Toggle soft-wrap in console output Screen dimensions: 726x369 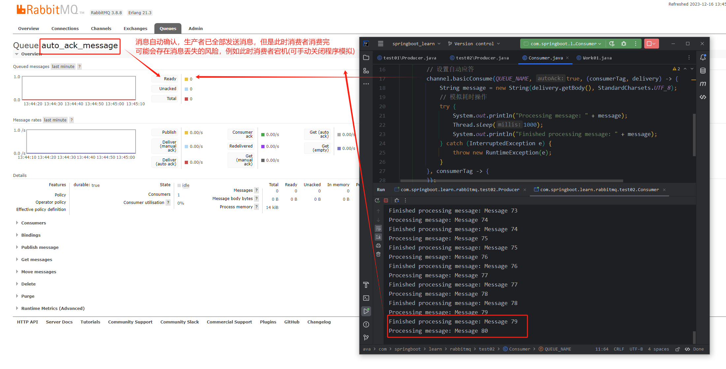378,228
